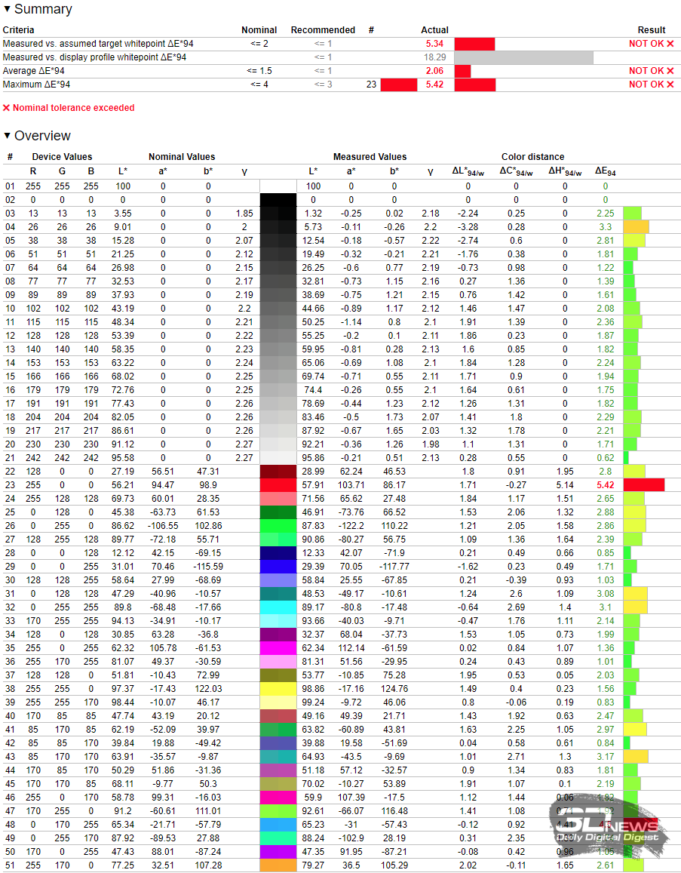Click the Actual column header
Screen dimensions: 681x873
pos(434,30)
